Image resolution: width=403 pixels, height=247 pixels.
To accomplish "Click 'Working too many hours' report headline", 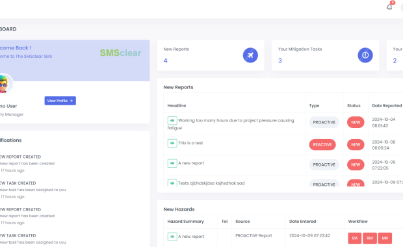I will 231,124.
